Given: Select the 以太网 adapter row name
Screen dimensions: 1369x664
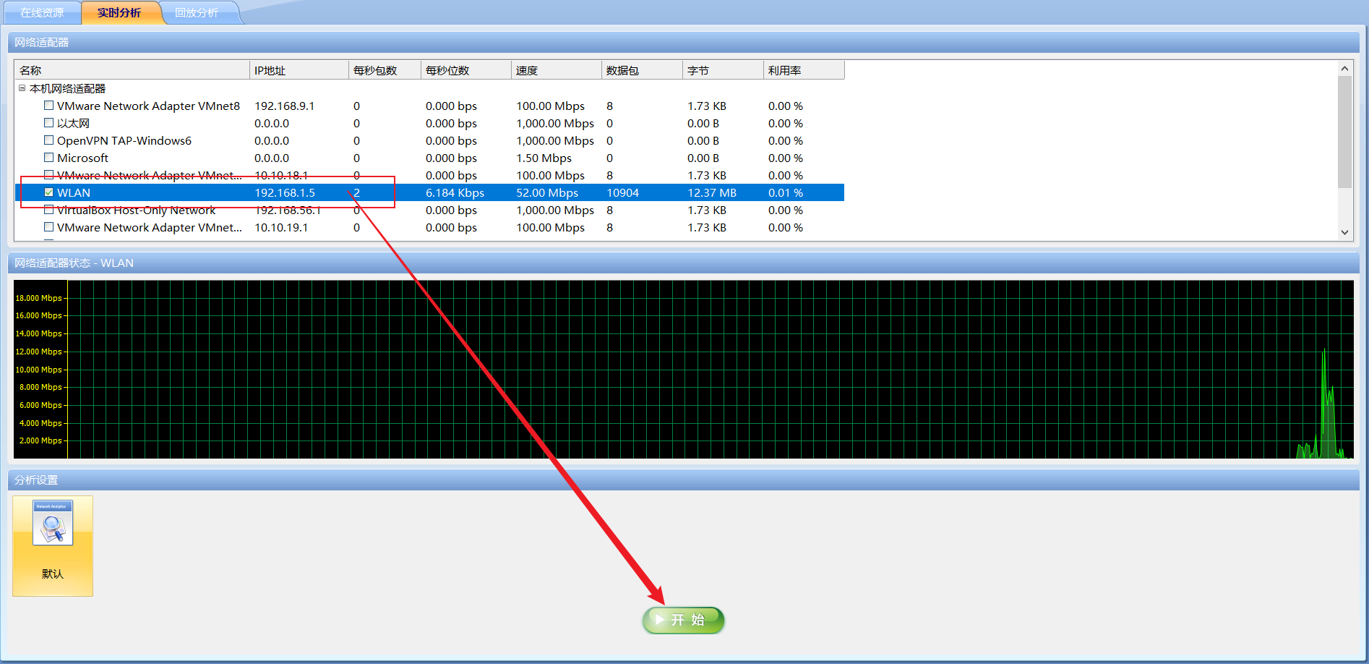Looking at the screenshot, I should pyautogui.click(x=73, y=123).
